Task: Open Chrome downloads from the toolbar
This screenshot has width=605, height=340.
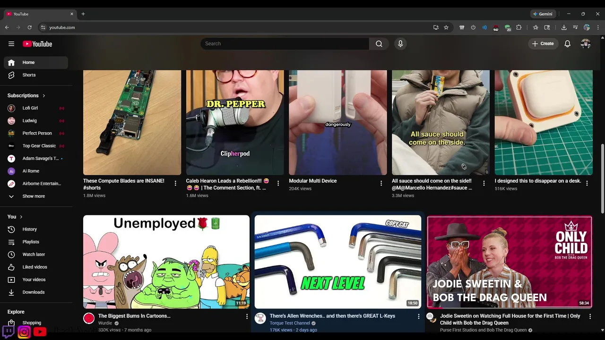Action: 564,27
